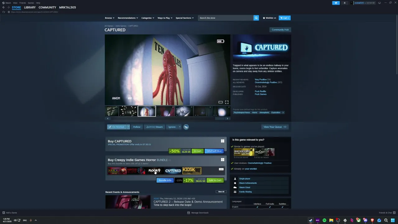The width and height of the screenshot is (398, 224).
Task: Open the Games menu
Action: click(x=31, y=3)
